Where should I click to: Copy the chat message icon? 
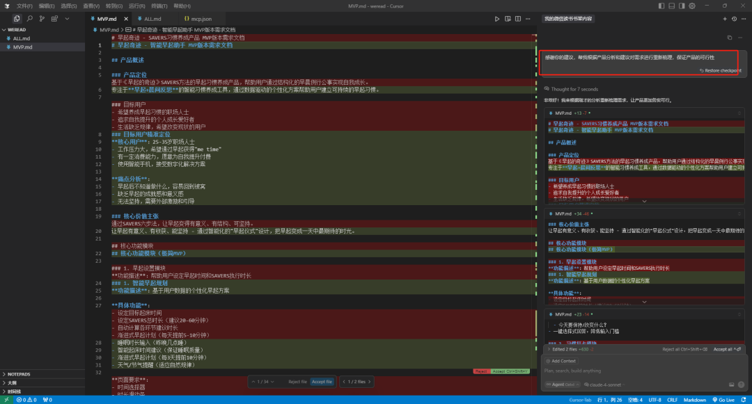click(730, 38)
